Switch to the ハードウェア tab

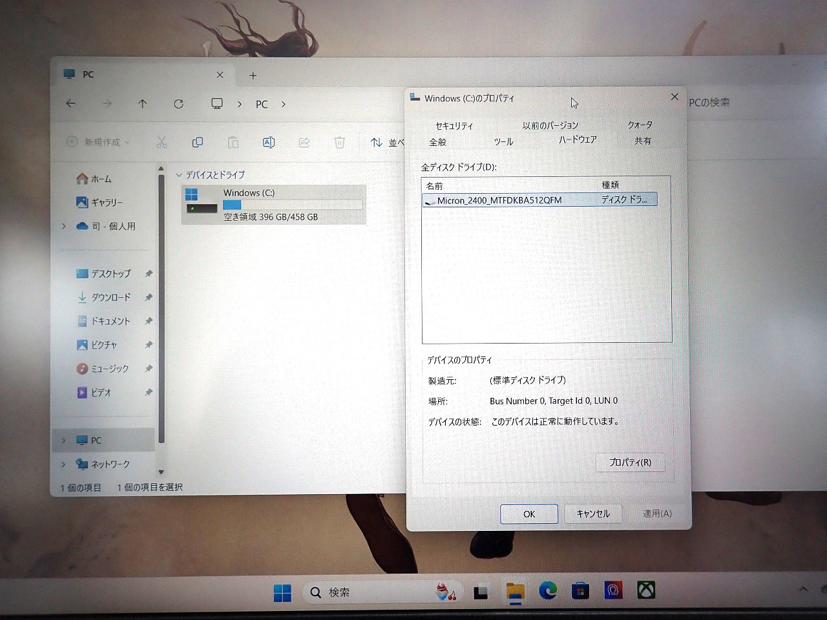coord(578,139)
